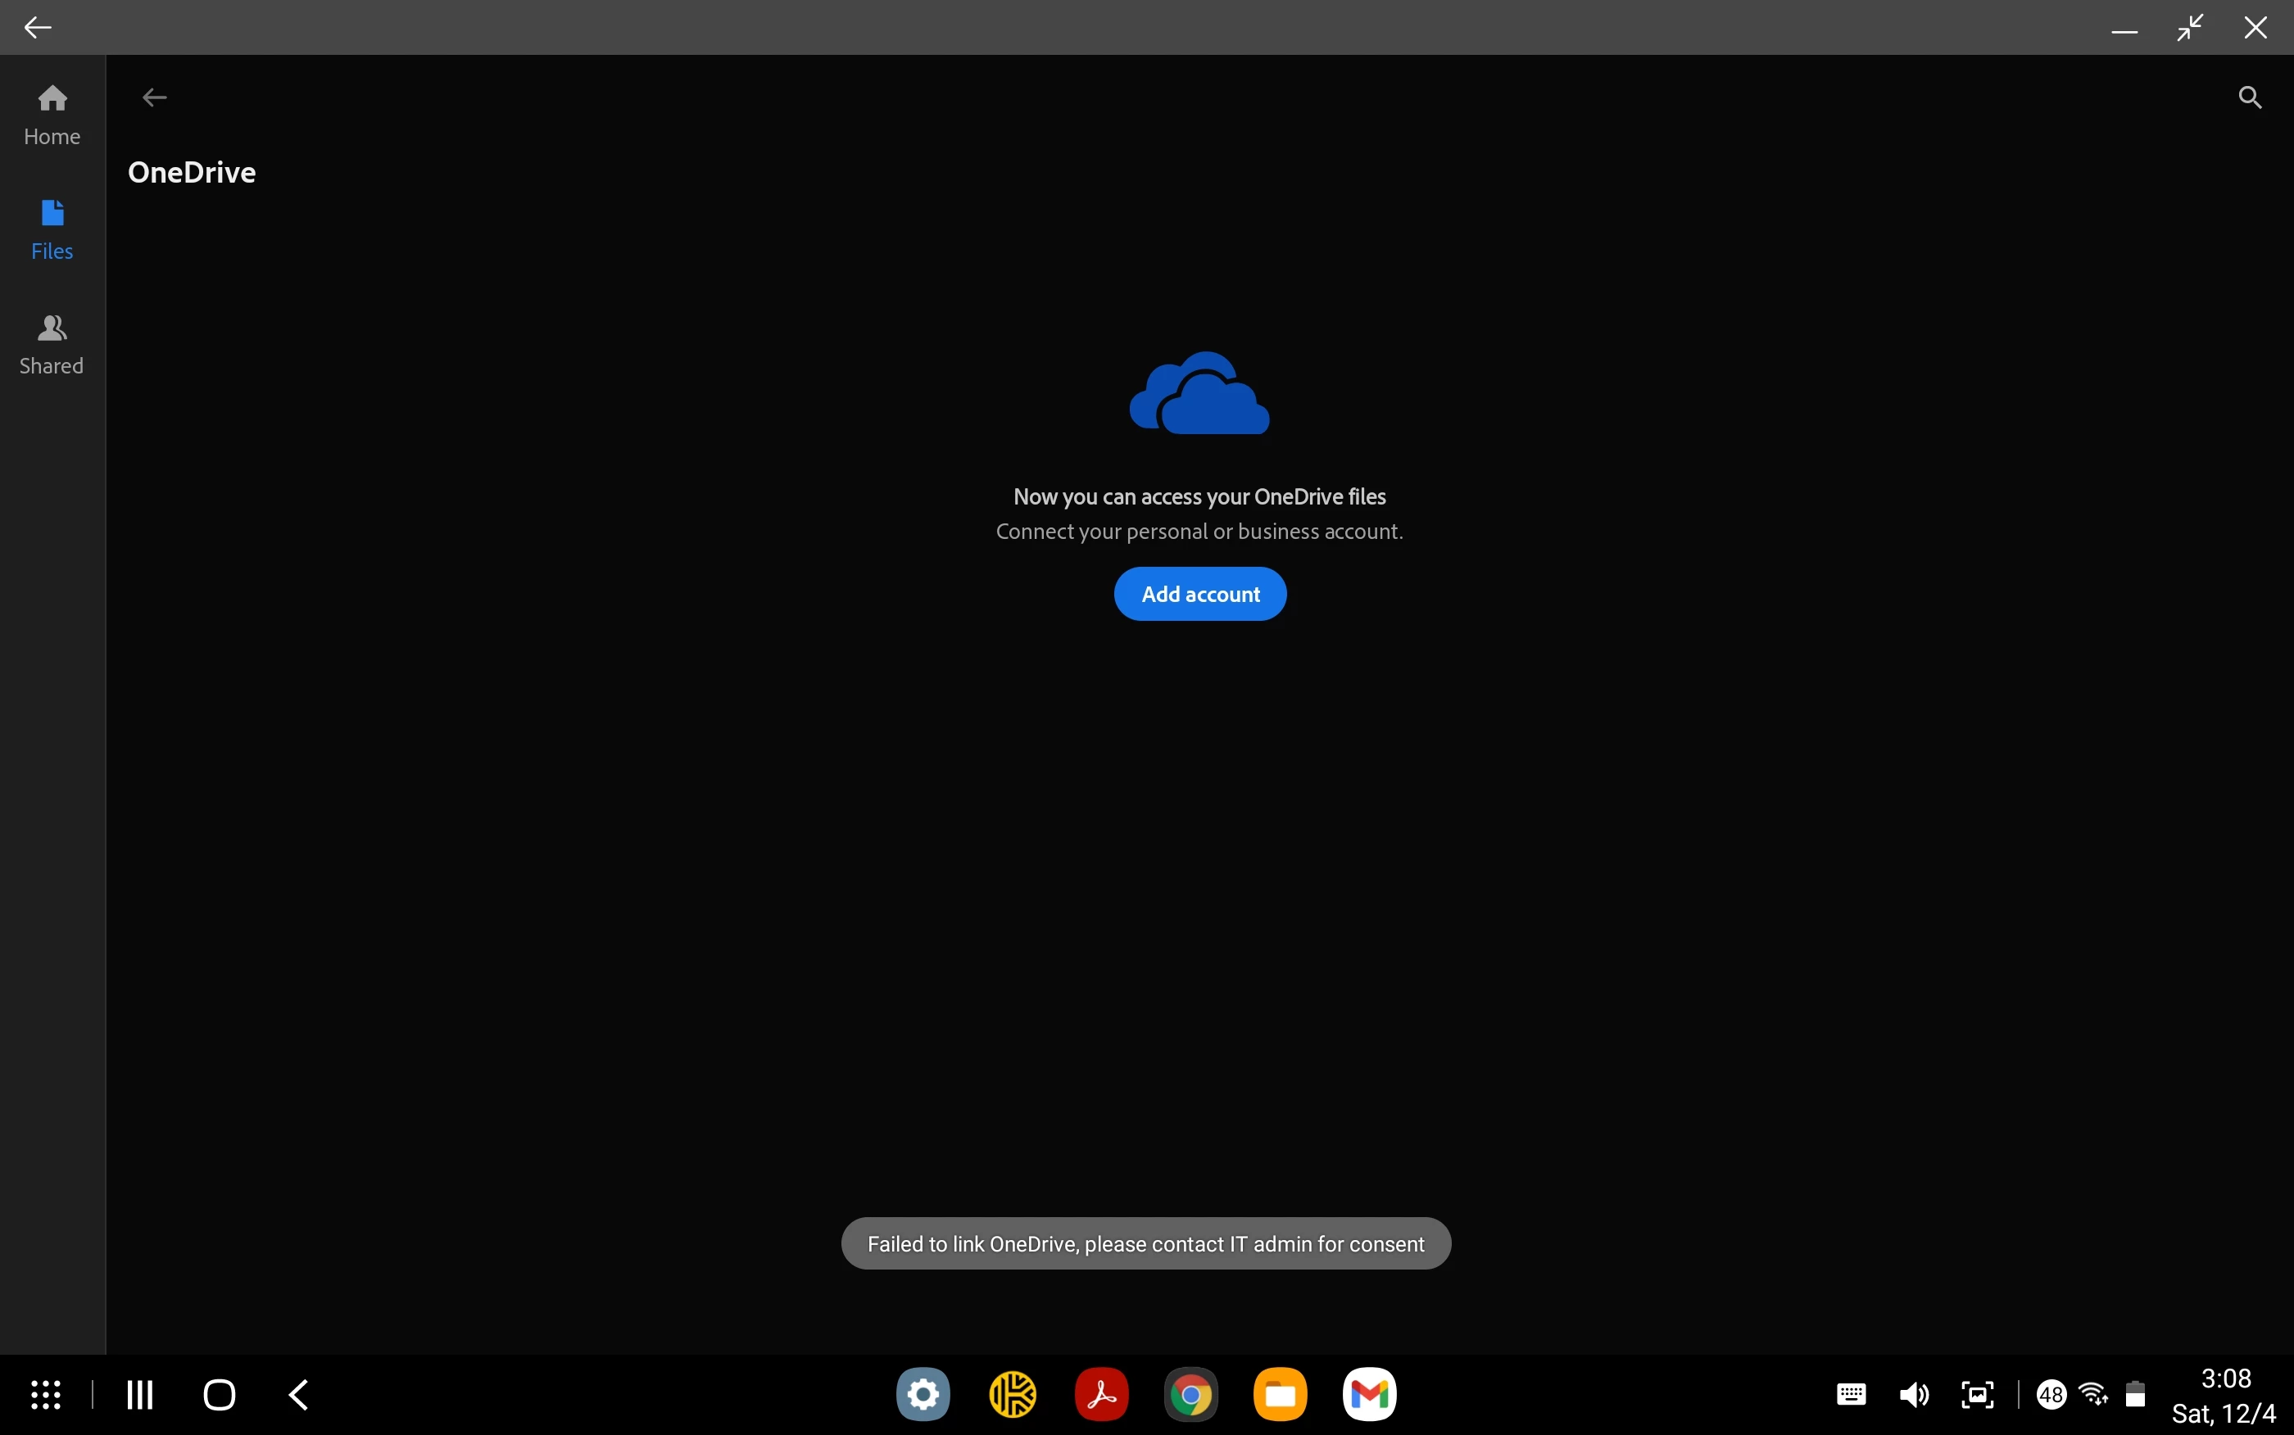Screen dimensions: 2294x1435
Task: Tap the taskbar back chevron
Action: (298, 1394)
